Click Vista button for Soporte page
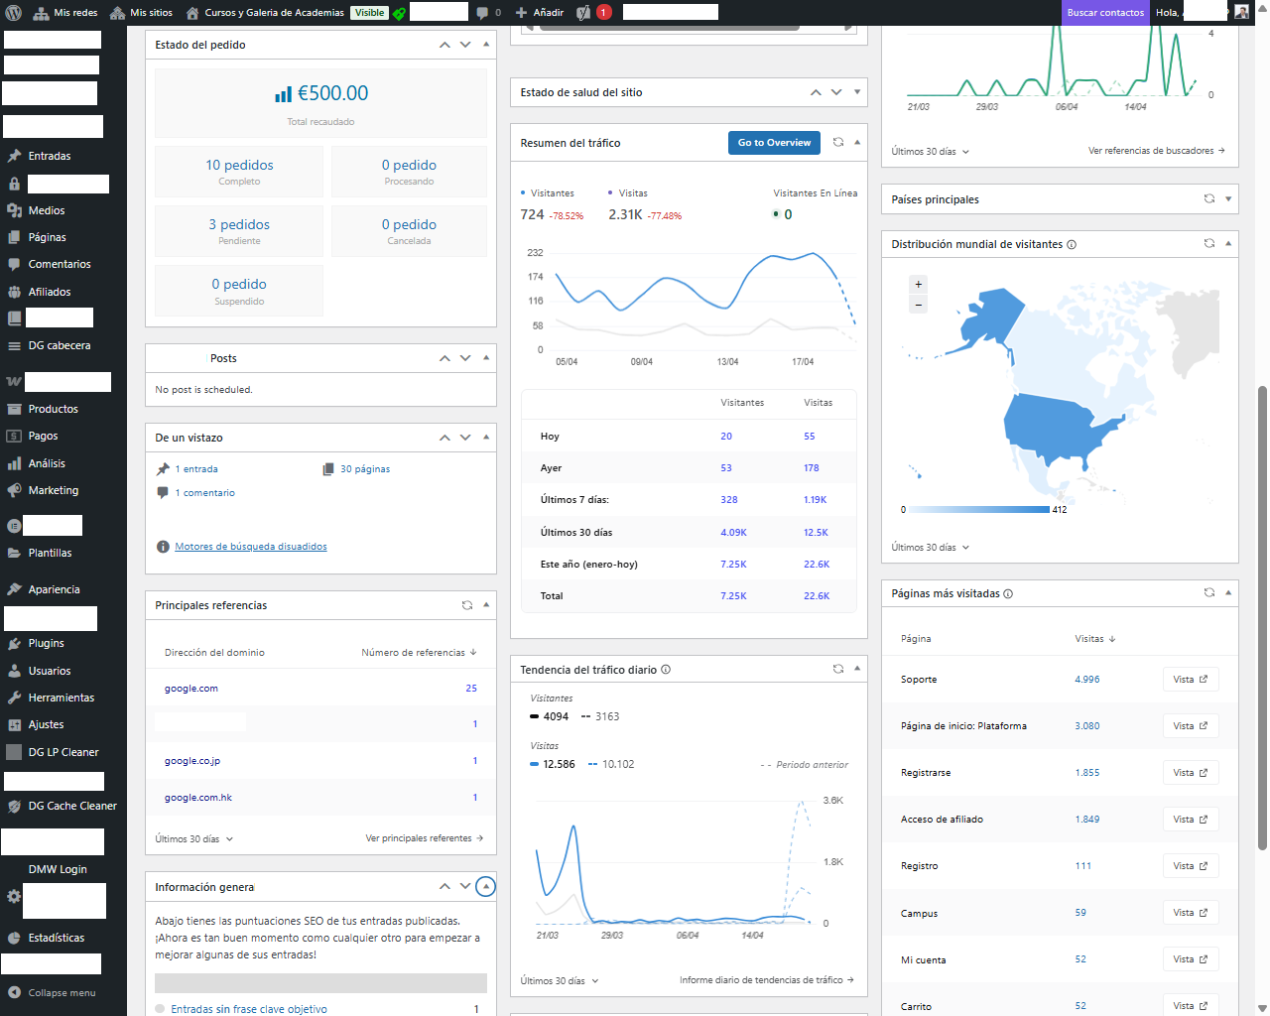Screen dimensions: 1270x1016 (1190, 680)
